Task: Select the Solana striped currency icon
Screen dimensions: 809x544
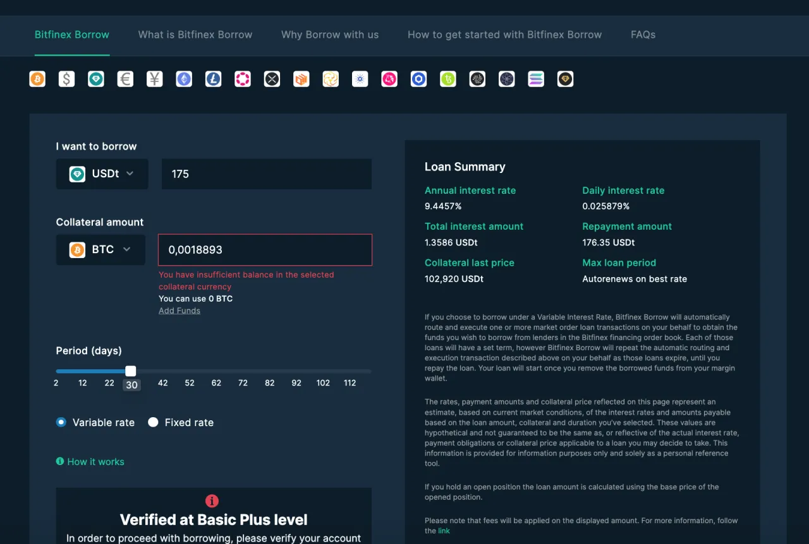Action: coord(536,79)
